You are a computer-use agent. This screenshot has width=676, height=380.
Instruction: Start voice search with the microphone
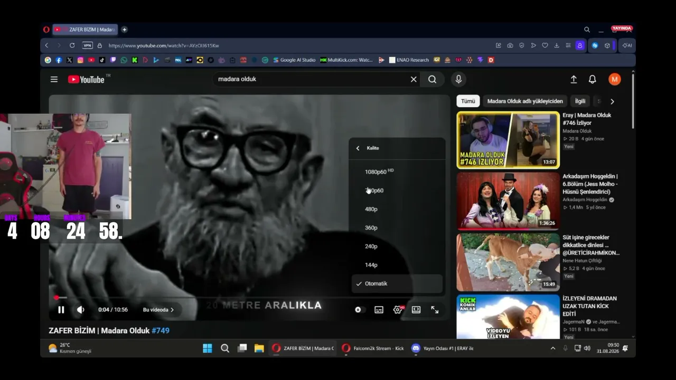(458, 79)
